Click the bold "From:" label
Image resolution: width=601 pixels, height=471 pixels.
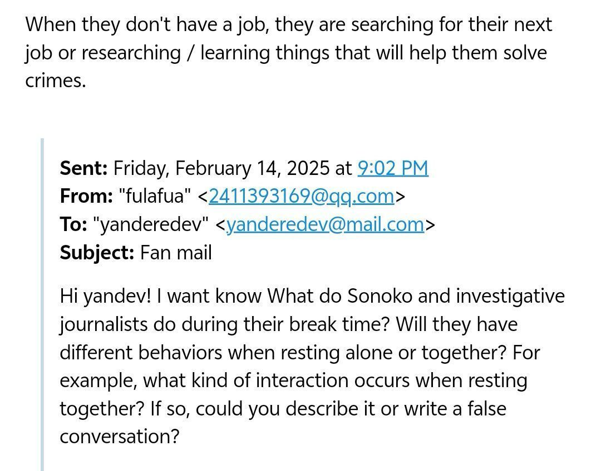pyautogui.click(x=86, y=196)
